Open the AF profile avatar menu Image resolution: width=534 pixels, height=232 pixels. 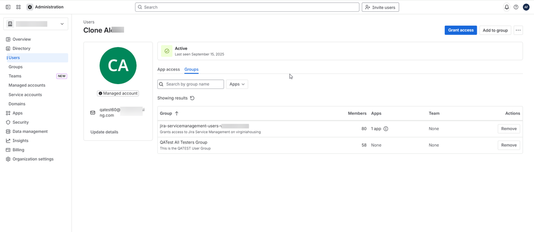pyautogui.click(x=526, y=7)
